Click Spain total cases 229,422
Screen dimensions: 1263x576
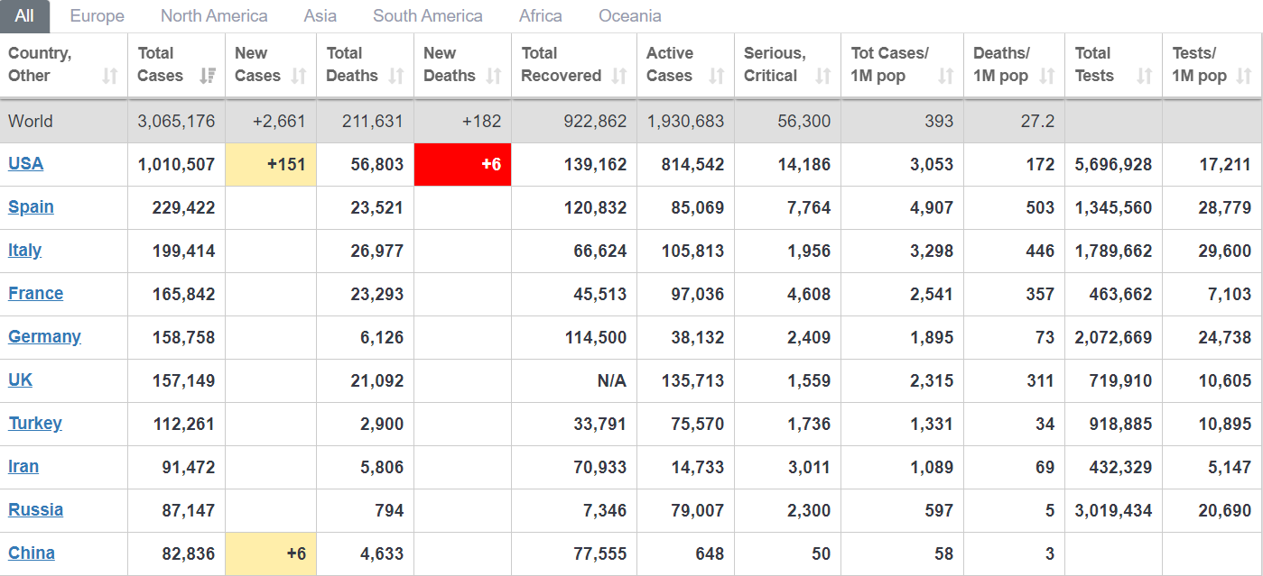point(184,207)
